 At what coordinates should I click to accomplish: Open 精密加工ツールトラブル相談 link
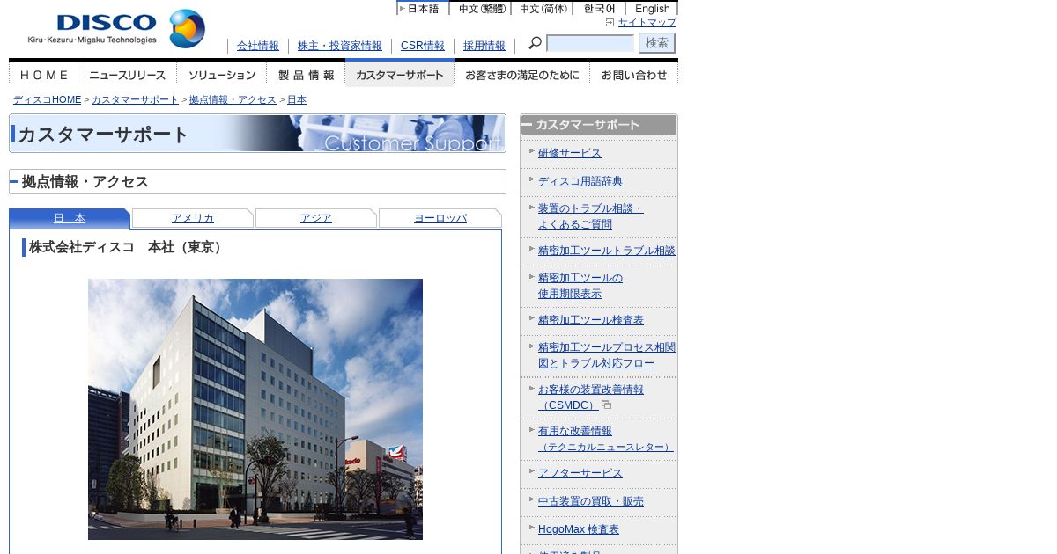point(607,251)
